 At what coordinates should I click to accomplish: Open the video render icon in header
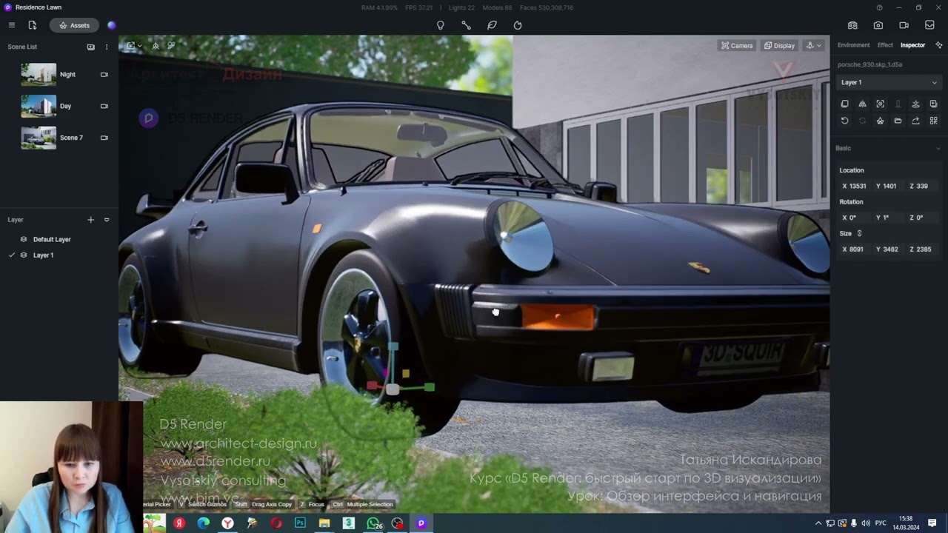coord(904,25)
